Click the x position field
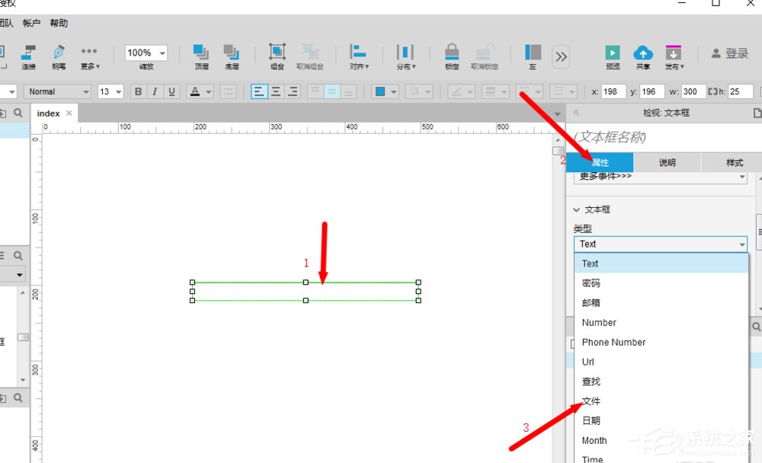The image size is (762, 463). click(613, 91)
